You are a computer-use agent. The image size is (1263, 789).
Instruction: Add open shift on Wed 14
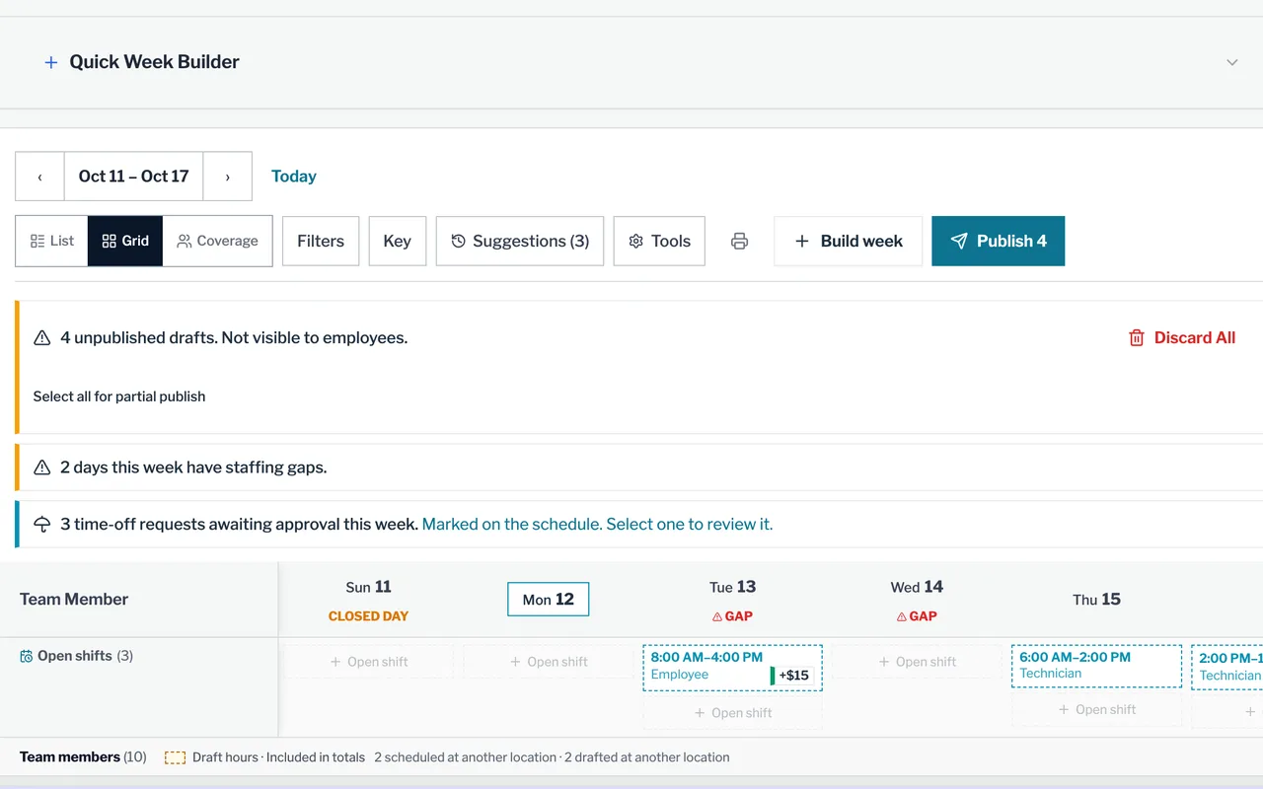tap(918, 662)
